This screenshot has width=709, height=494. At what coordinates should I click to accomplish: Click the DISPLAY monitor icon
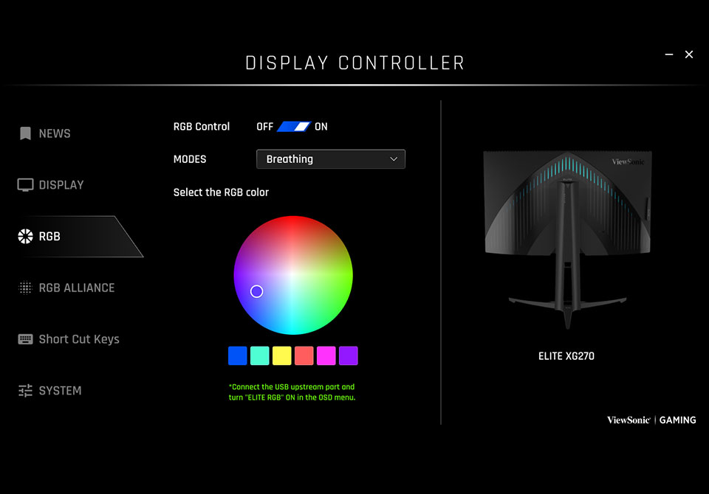25,185
